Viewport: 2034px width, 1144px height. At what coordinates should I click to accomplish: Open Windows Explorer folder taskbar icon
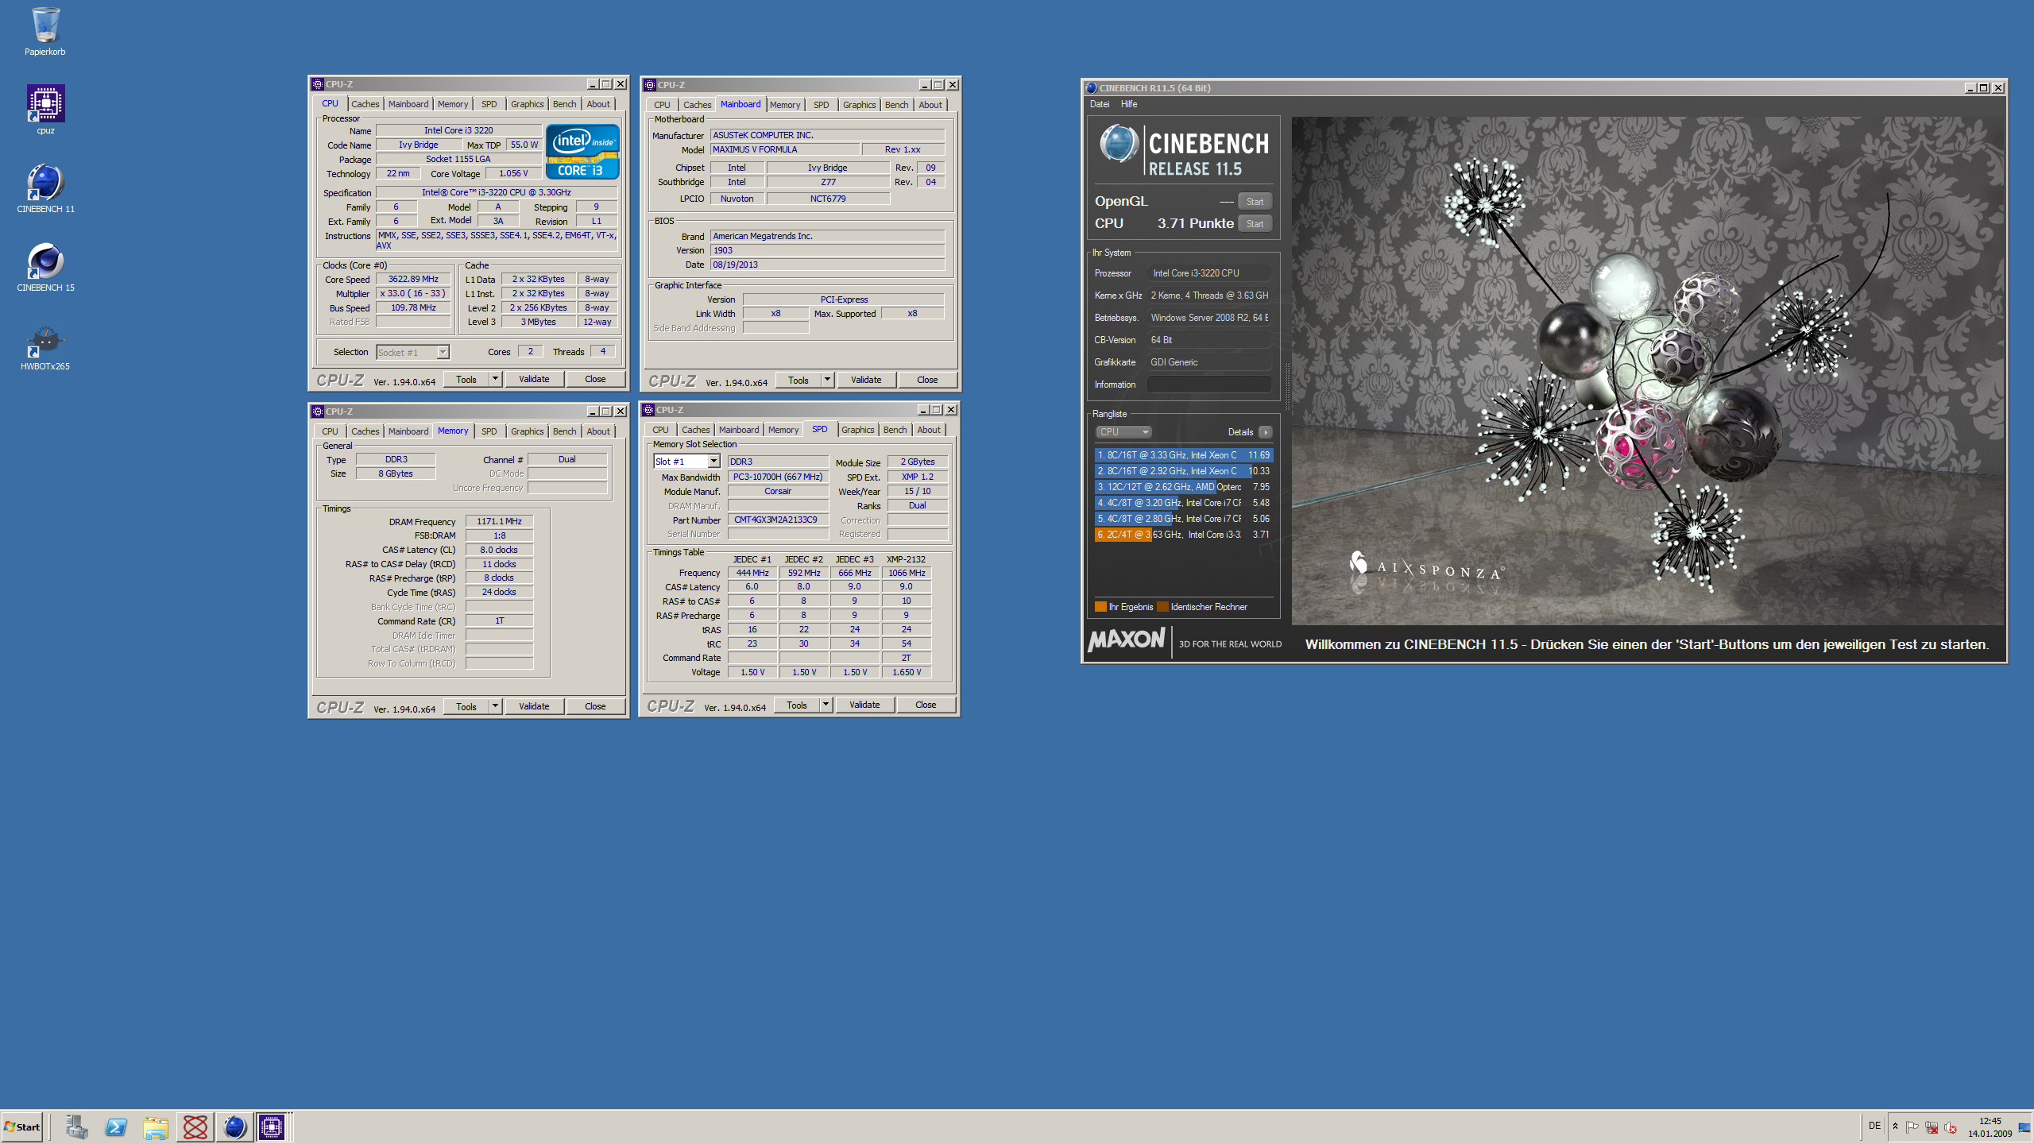156,1127
